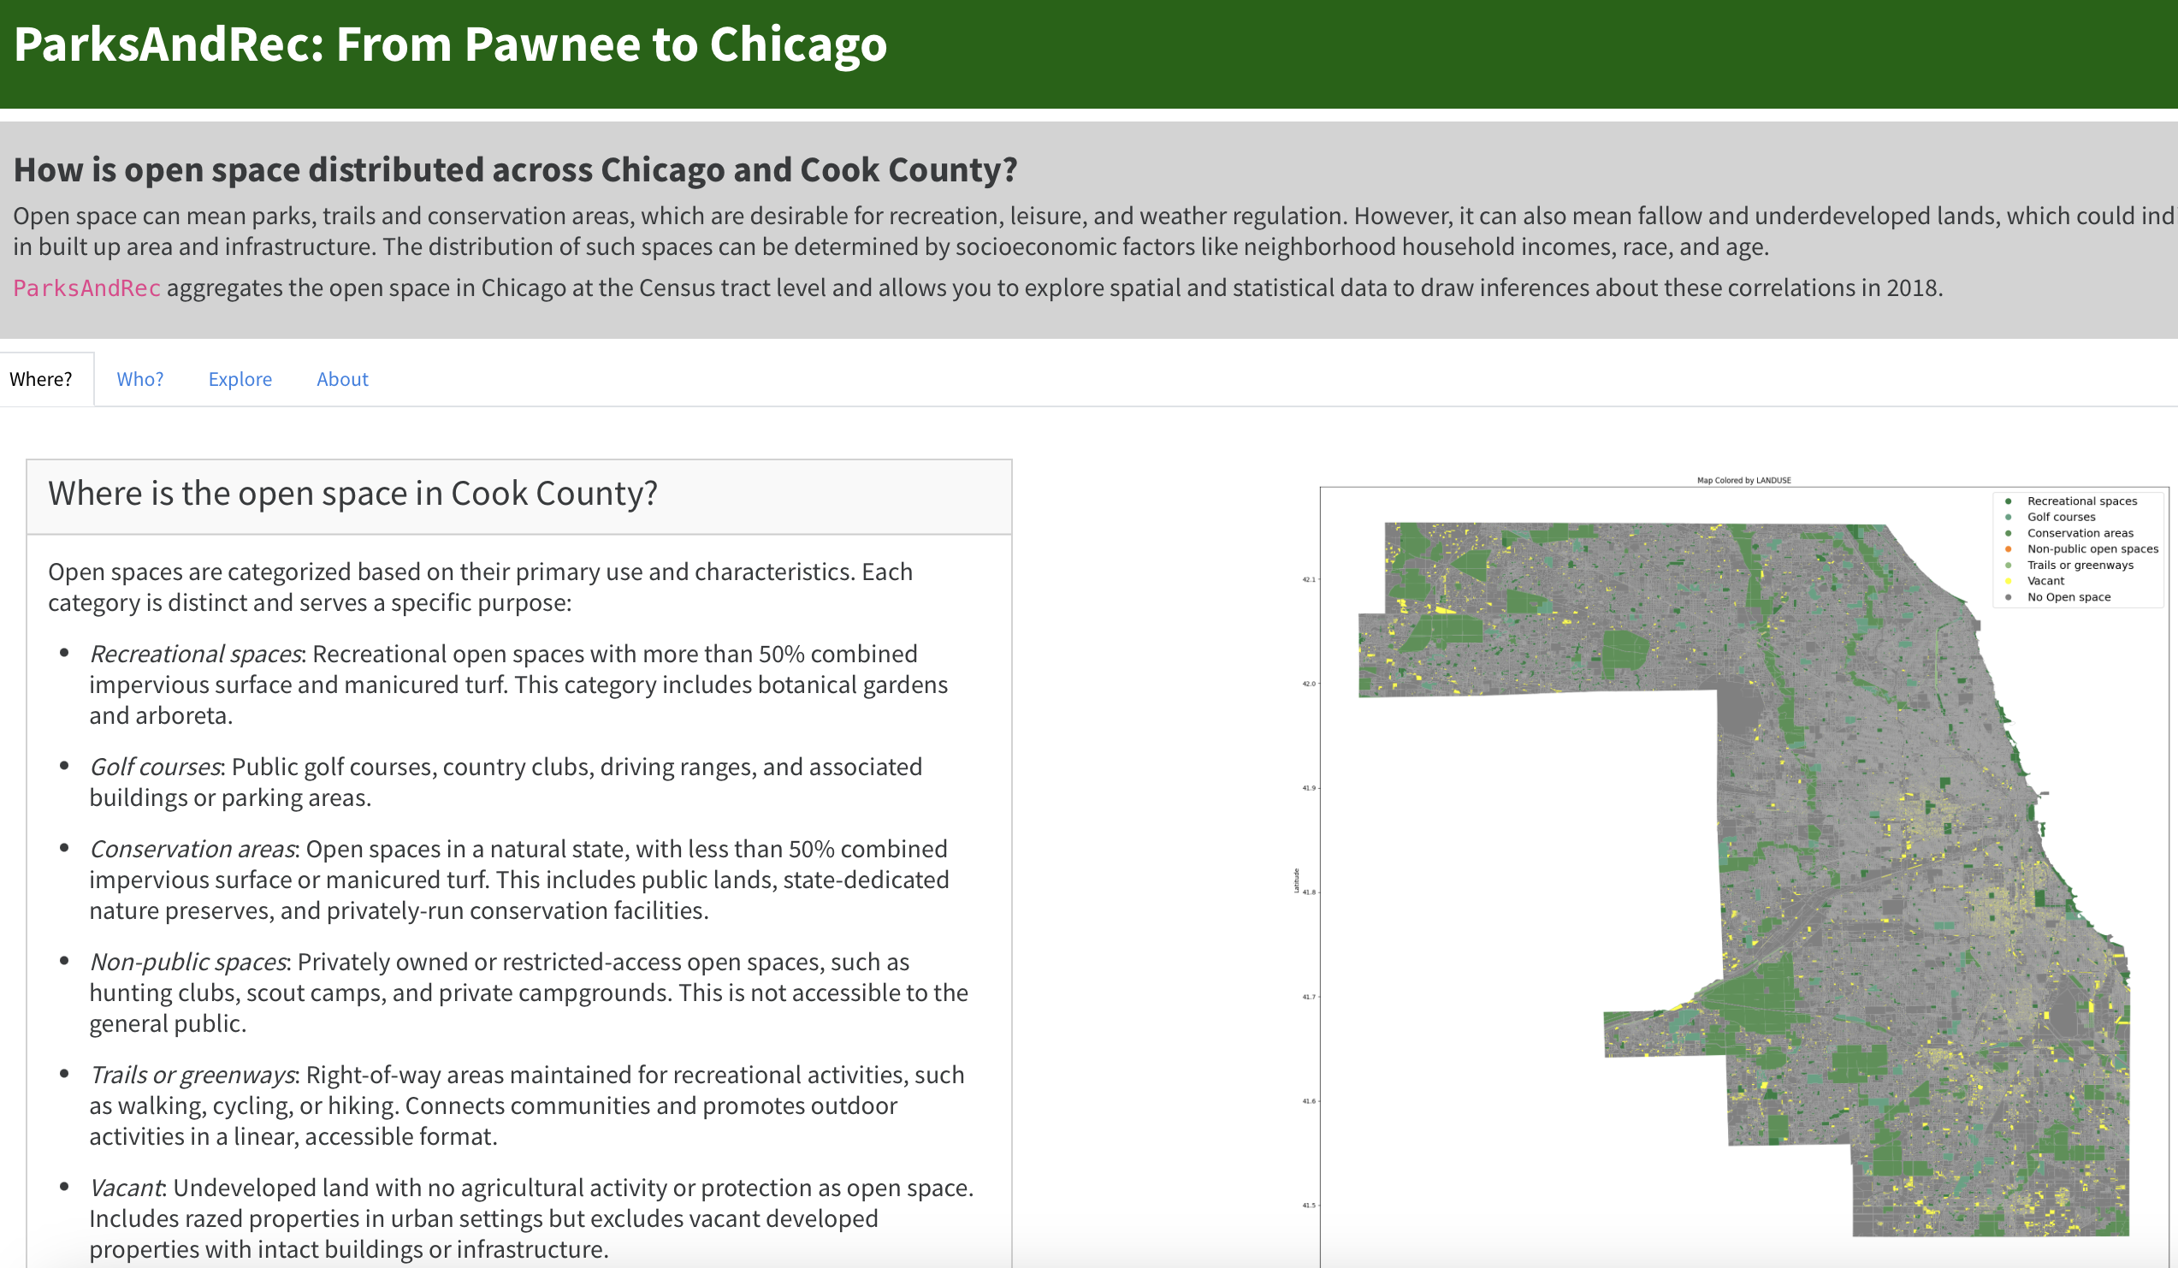Click the Trails or greenways legend dot
The width and height of the screenshot is (2178, 1268).
(2007, 565)
